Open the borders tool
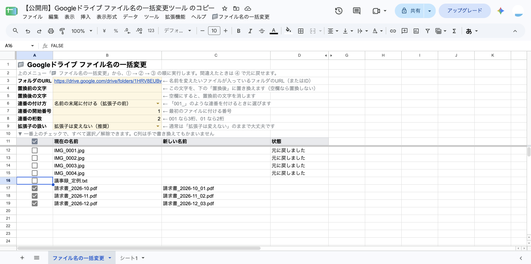The width and height of the screenshot is (531, 264). click(301, 31)
